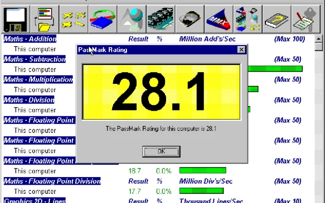
Task: Select the Maths - Subtraction row header
Action: pos(35,59)
